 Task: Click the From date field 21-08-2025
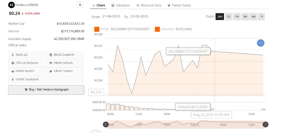pyautogui.click(x=111, y=16)
